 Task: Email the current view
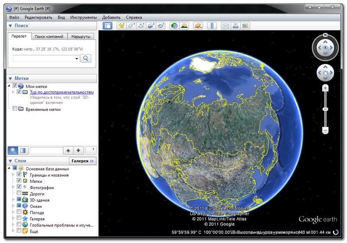click(226, 26)
